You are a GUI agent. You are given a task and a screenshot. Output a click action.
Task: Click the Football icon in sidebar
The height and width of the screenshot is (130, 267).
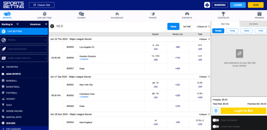point(3,93)
